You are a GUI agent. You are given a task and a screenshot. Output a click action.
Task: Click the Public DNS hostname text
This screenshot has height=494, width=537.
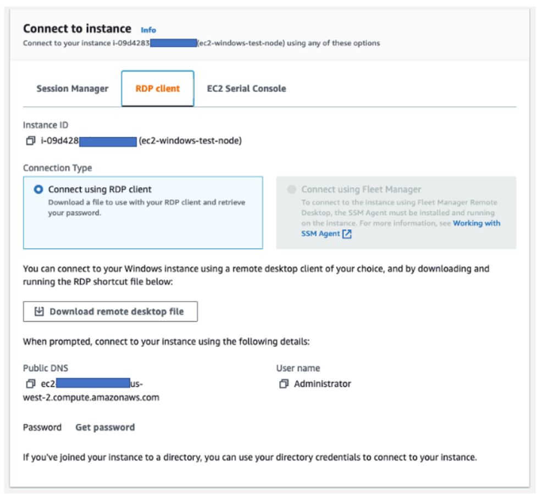pyautogui.click(x=91, y=391)
